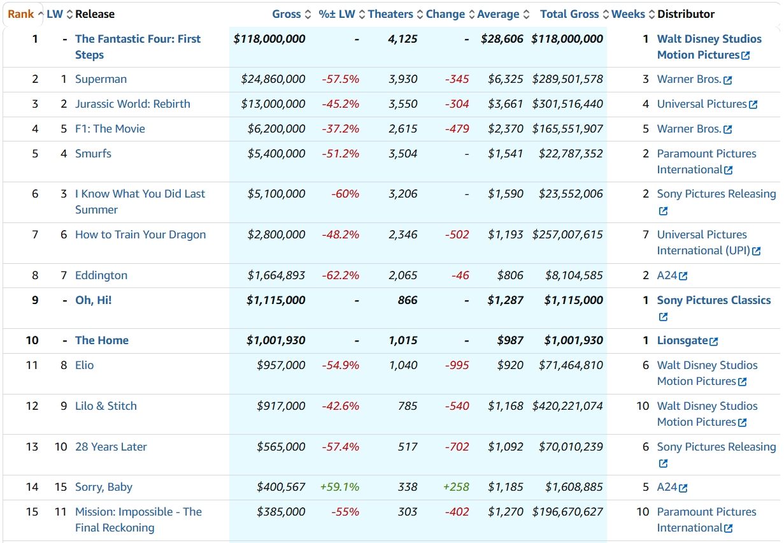
Task: Open the 28 Years Later link
Action: pyautogui.click(x=111, y=447)
